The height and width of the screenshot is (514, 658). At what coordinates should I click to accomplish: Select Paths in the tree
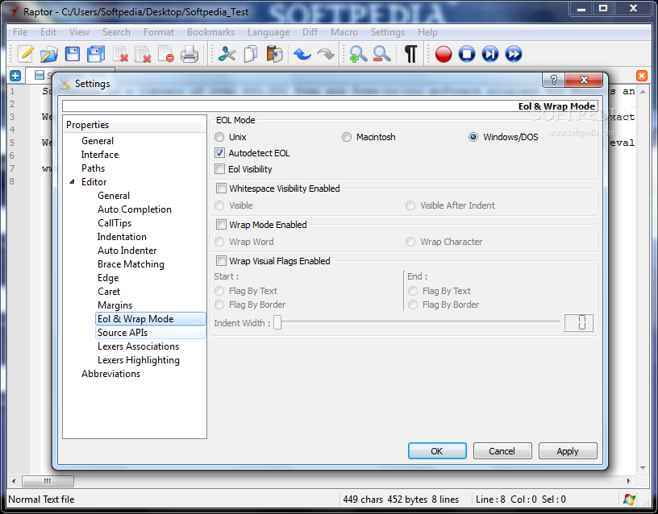click(94, 168)
